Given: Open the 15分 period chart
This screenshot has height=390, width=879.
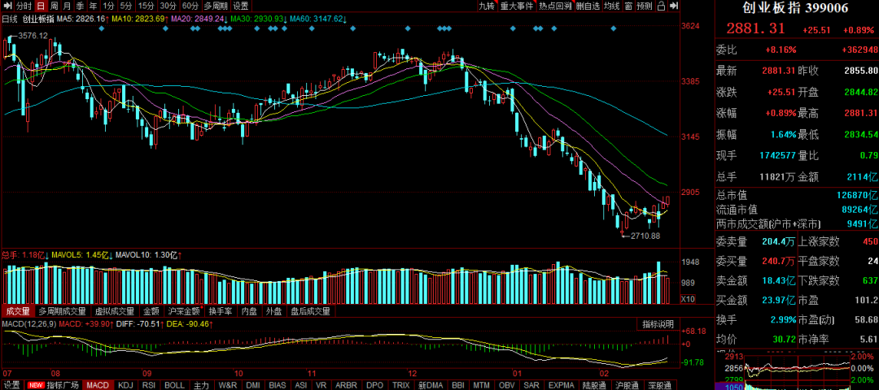Looking at the screenshot, I should 146,6.
